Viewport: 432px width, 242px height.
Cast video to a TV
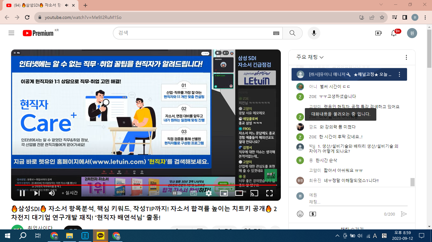[x=254, y=193]
